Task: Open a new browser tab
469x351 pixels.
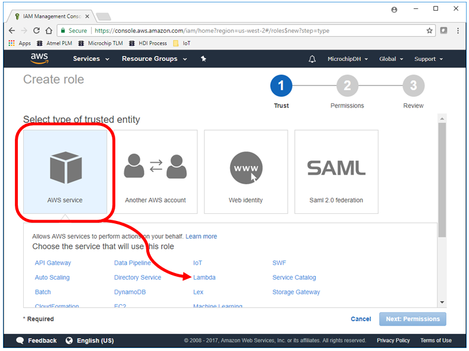Action: (103, 17)
